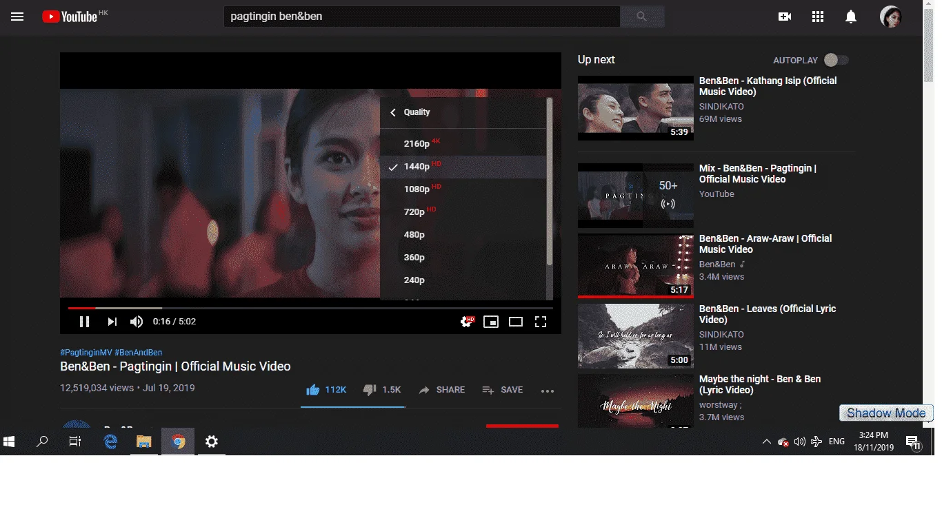The image size is (942, 529).
Task: Open Settings from the taskbar
Action: click(x=212, y=442)
